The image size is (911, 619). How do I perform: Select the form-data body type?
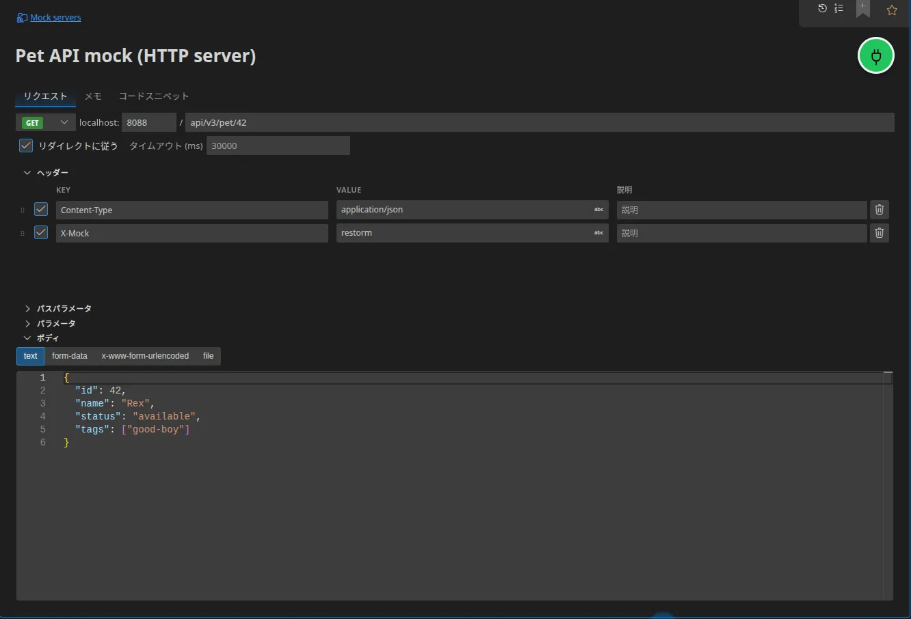70,356
